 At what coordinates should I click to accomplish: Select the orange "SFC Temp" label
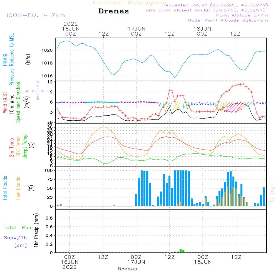click(18, 147)
